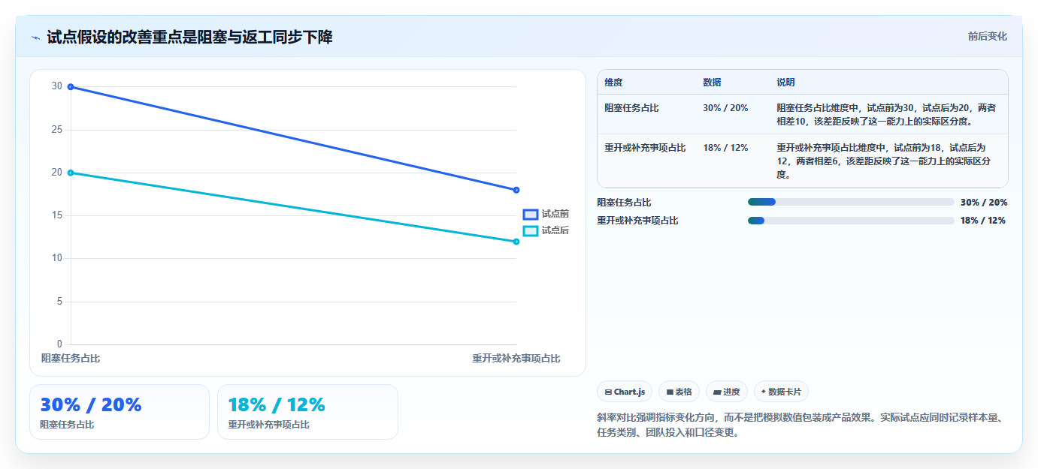Click the 维度 column header
The width and height of the screenshot is (1038, 469).
pos(613,83)
